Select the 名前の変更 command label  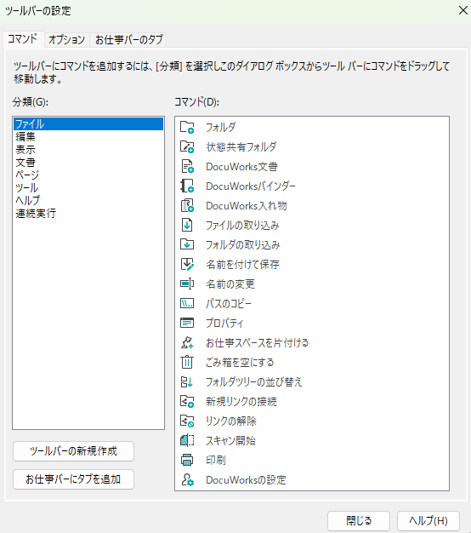230,284
